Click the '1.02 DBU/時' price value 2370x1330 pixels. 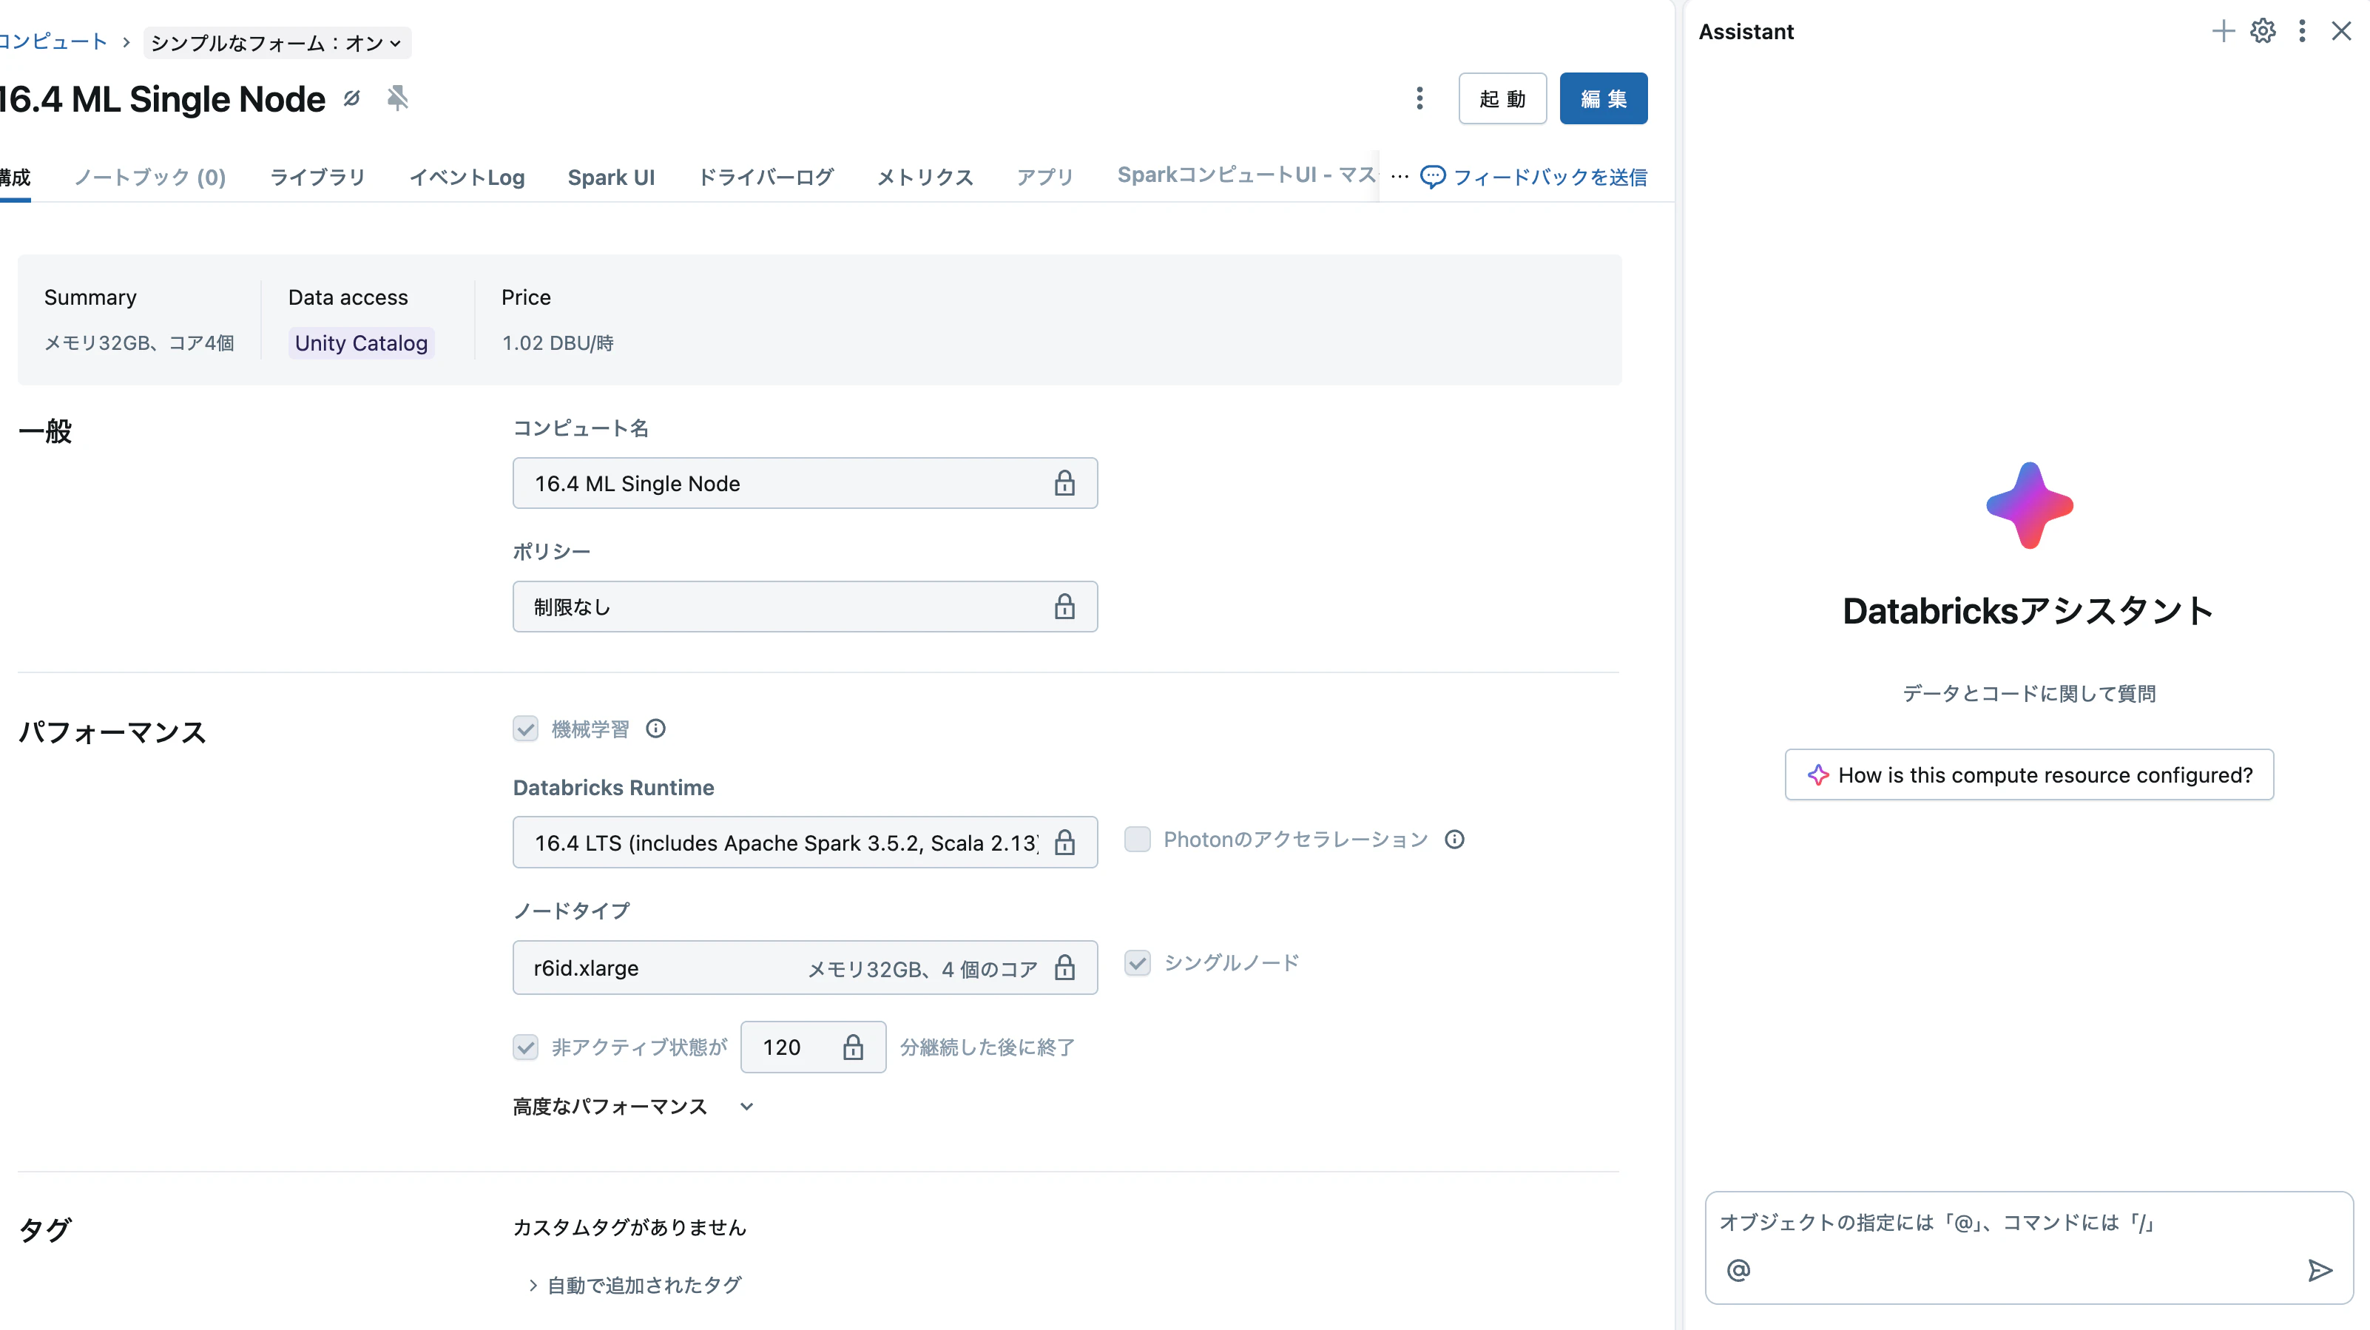[x=558, y=343]
